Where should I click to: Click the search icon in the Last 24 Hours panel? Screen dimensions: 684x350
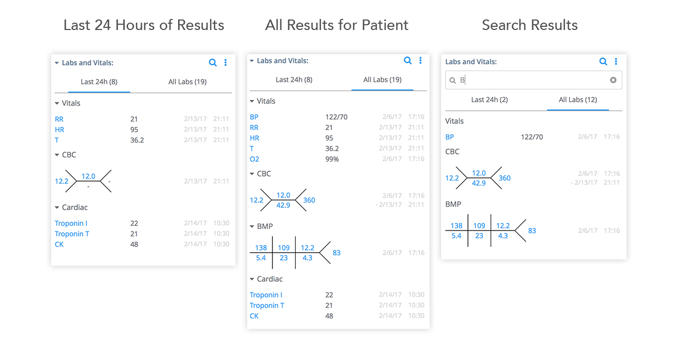click(213, 63)
